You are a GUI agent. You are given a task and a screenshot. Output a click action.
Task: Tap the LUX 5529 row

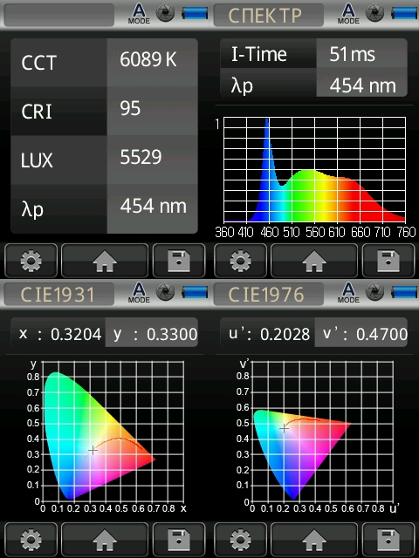pos(104,160)
